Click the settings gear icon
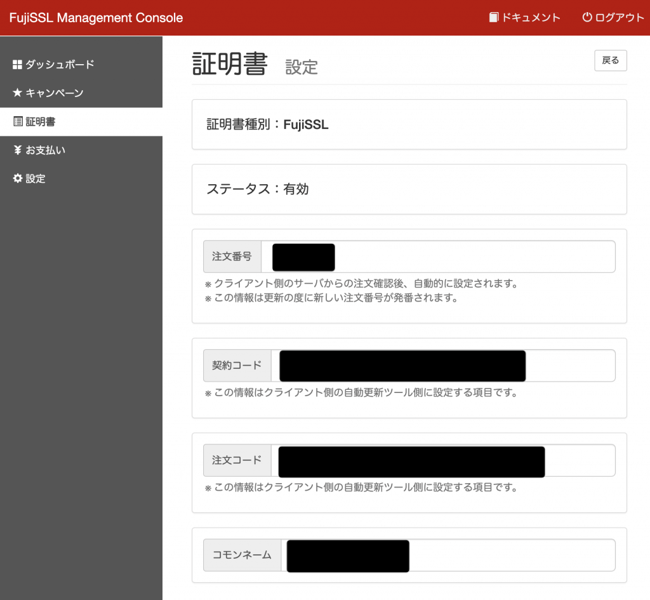This screenshot has width=650, height=600. pos(17,178)
